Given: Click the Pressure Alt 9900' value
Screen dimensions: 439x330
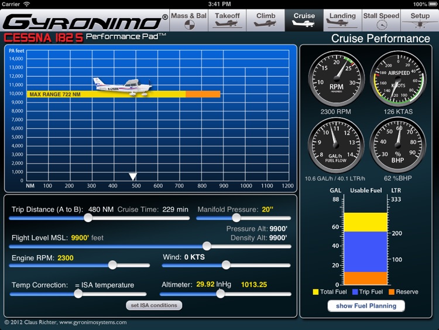Looking at the screenshot, I should point(278,229).
